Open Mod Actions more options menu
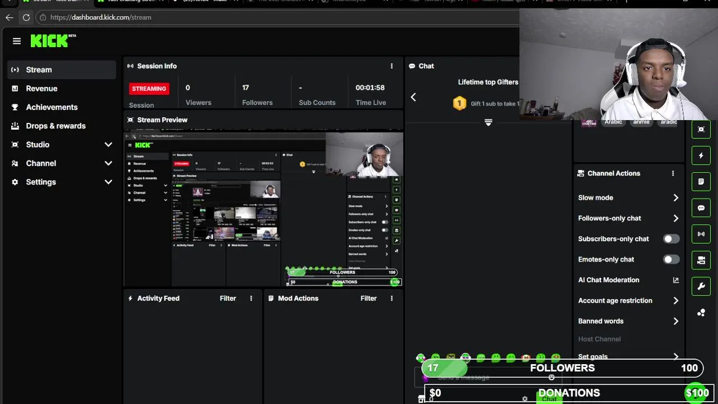The width and height of the screenshot is (718, 404). click(392, 299)
